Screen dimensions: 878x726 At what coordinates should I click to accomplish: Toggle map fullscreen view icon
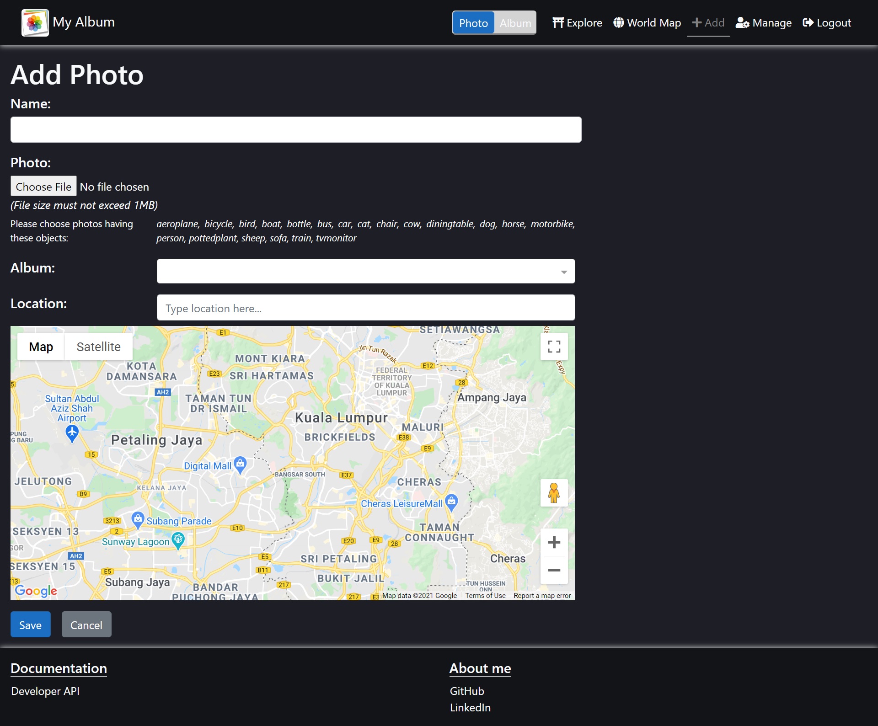point(554,347)
